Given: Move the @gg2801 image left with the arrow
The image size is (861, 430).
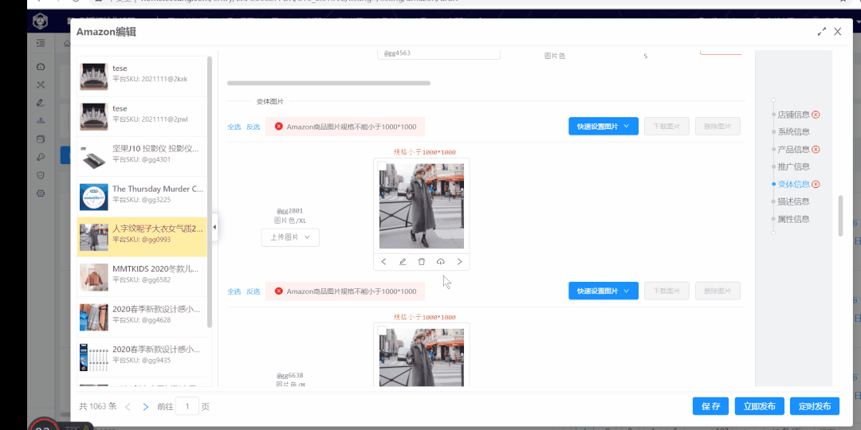Looking at the screenshot, I should point(383,262).
